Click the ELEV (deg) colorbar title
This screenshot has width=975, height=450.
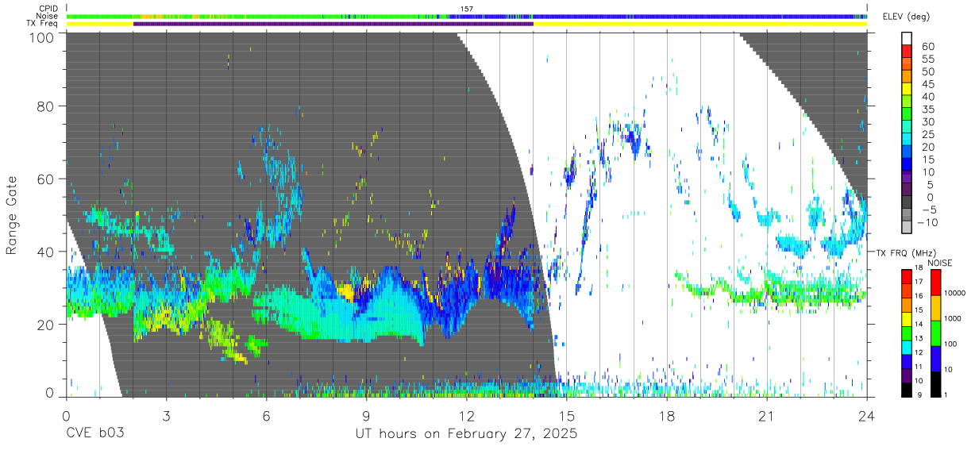point(906,17)
